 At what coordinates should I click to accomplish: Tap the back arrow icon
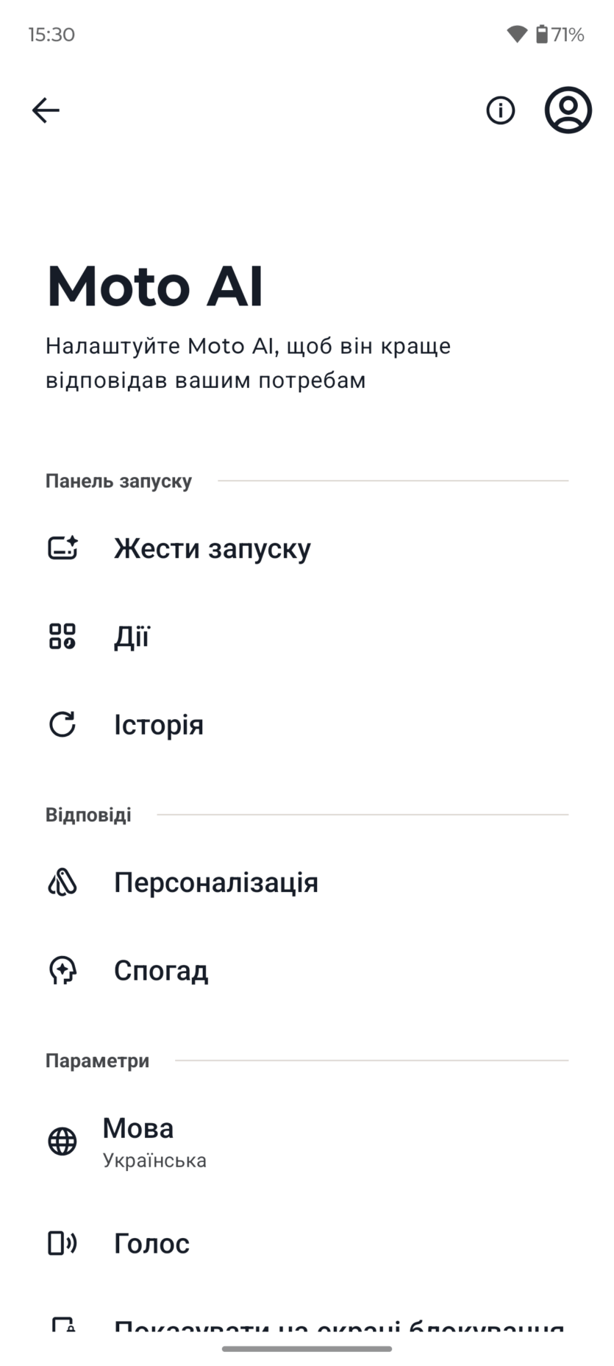[x=46, y=110]
